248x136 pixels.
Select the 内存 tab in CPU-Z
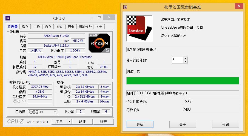click(x=48, y=27)
